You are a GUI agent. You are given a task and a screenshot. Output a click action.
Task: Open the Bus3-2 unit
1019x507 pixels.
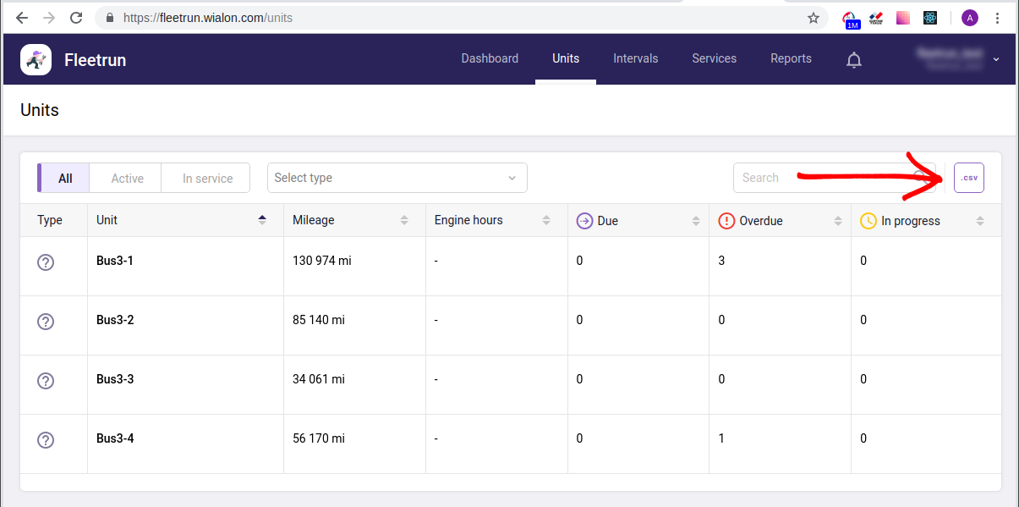[x=115, y=320]
